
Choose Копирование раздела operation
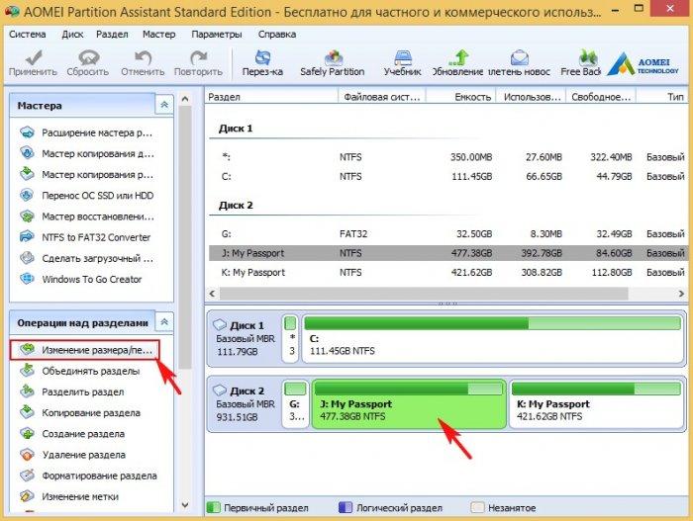point(80,413)
